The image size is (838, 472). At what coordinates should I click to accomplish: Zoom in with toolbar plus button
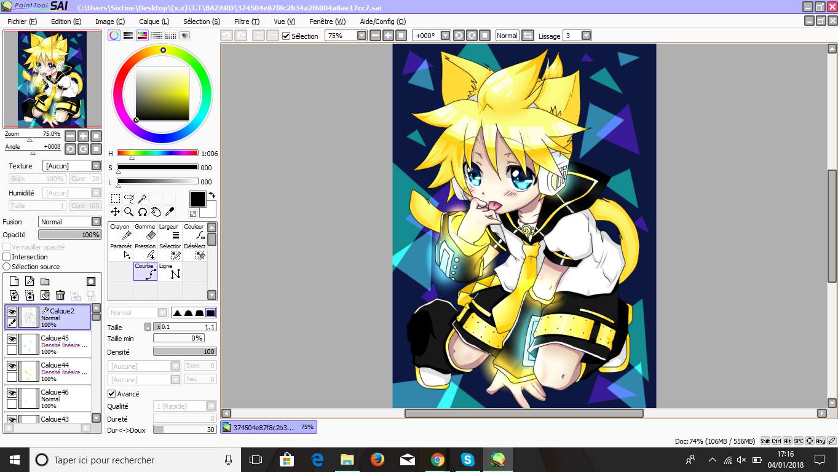coord(389,36)
